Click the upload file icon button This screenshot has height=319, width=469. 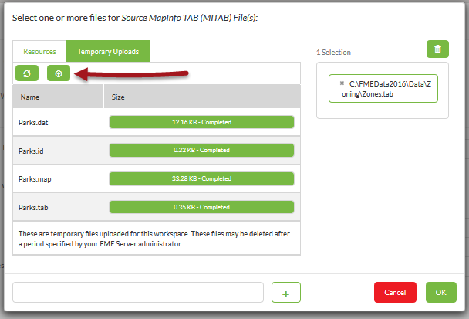click(59, 73)
